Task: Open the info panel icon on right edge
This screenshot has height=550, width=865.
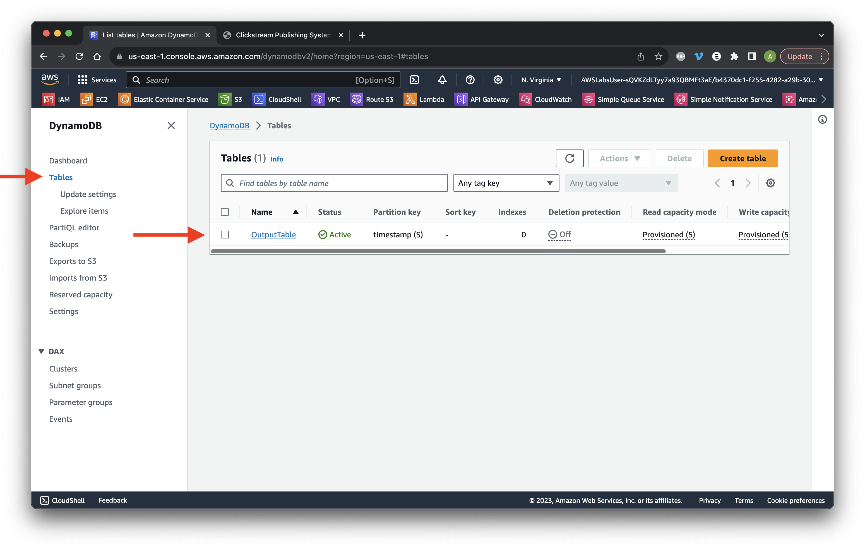Action: pyautogui.click(x=822, y=120)
